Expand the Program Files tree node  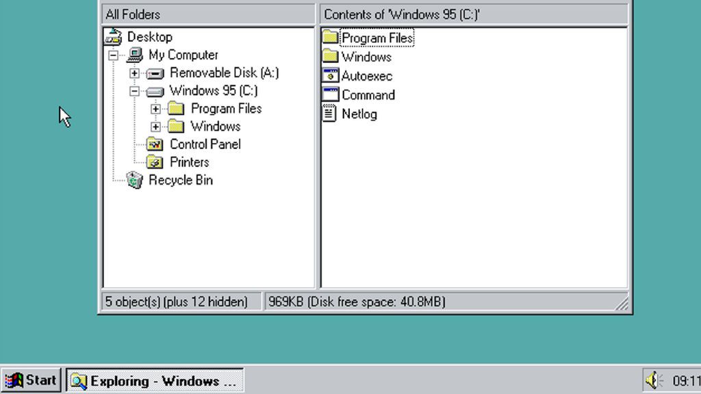[x=155, y=109]
